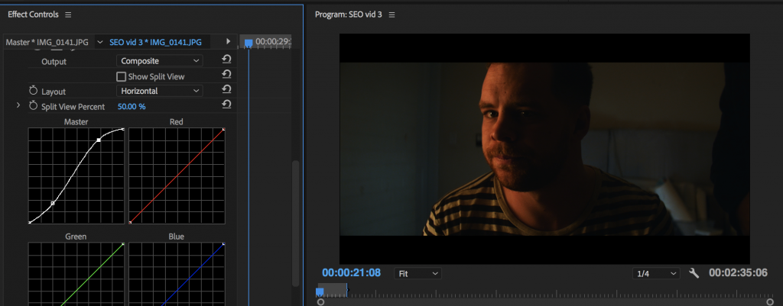Click the current timecode 00:00:21:08

pyautogui.click(x=351, y=272)
